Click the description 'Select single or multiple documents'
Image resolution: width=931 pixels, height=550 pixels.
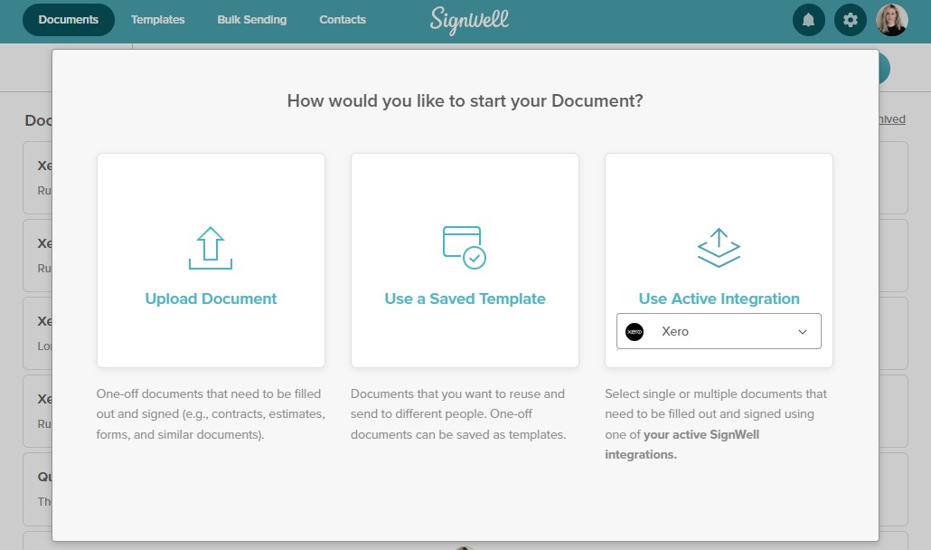pos(716,424)
